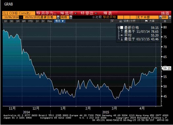Click the CL1 COMB Comdty security field

[x=19, y=13]
